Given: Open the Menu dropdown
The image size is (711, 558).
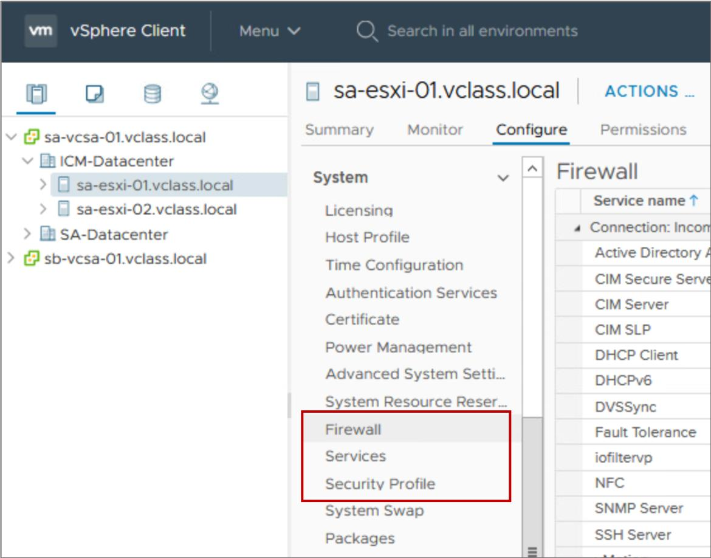Looking at the screenshot, I should 270,31.
